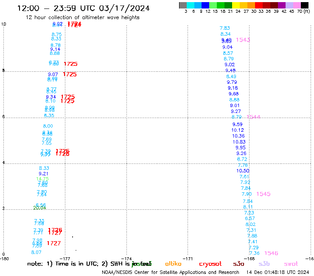
Task: Click the pink SWOT time label 1545
Action: point(264,194)
